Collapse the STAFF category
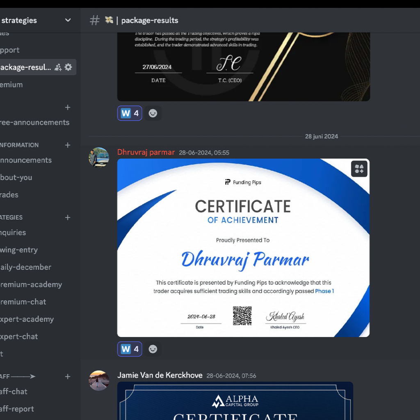420x420 pixels. [18, 377]
